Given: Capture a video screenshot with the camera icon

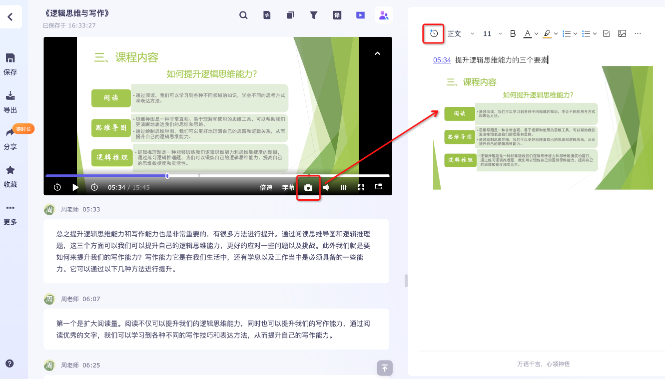Looking at the screenshot, I should 308,188.
